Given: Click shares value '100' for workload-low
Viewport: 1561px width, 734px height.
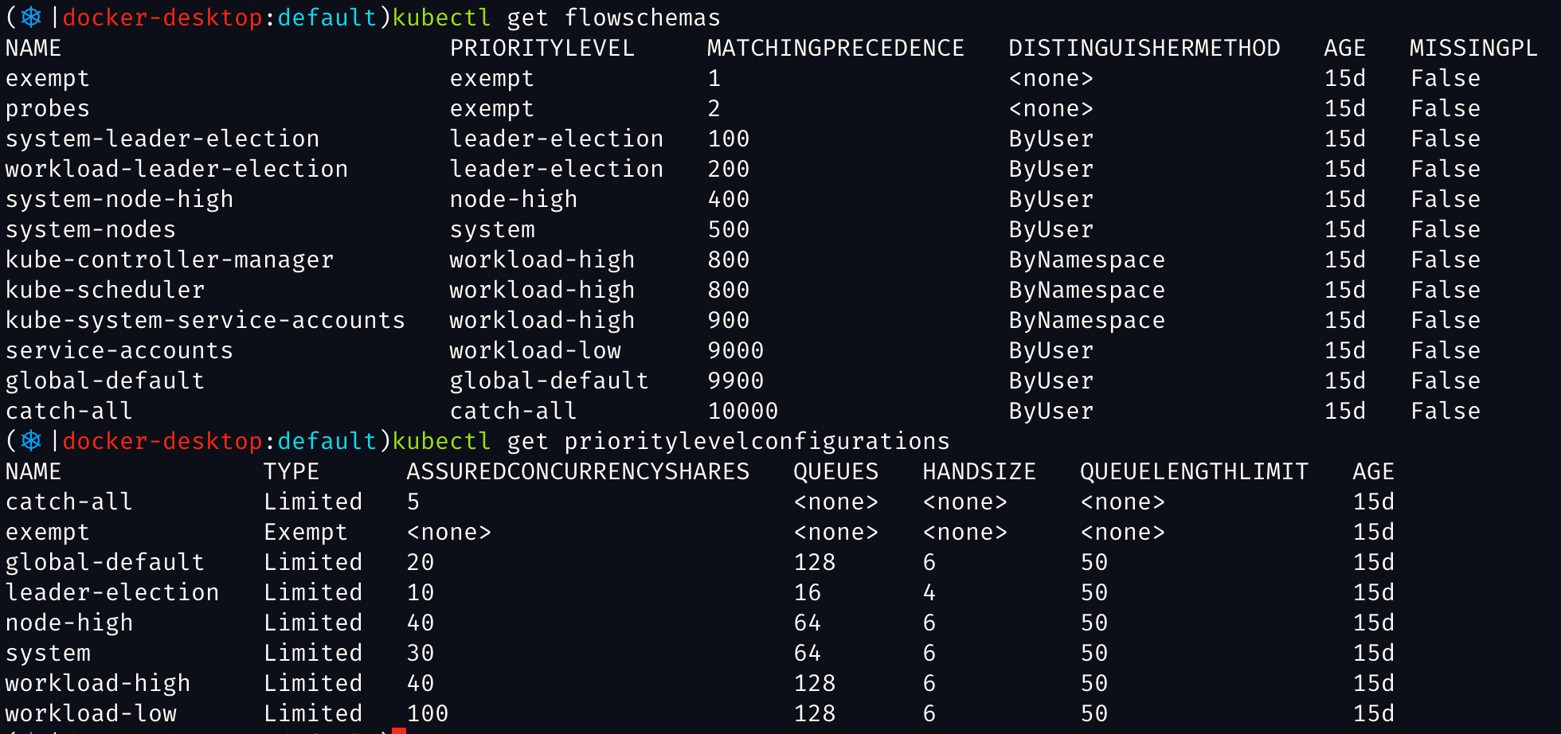Looking at the screenshot, I should tap(428, 713).
